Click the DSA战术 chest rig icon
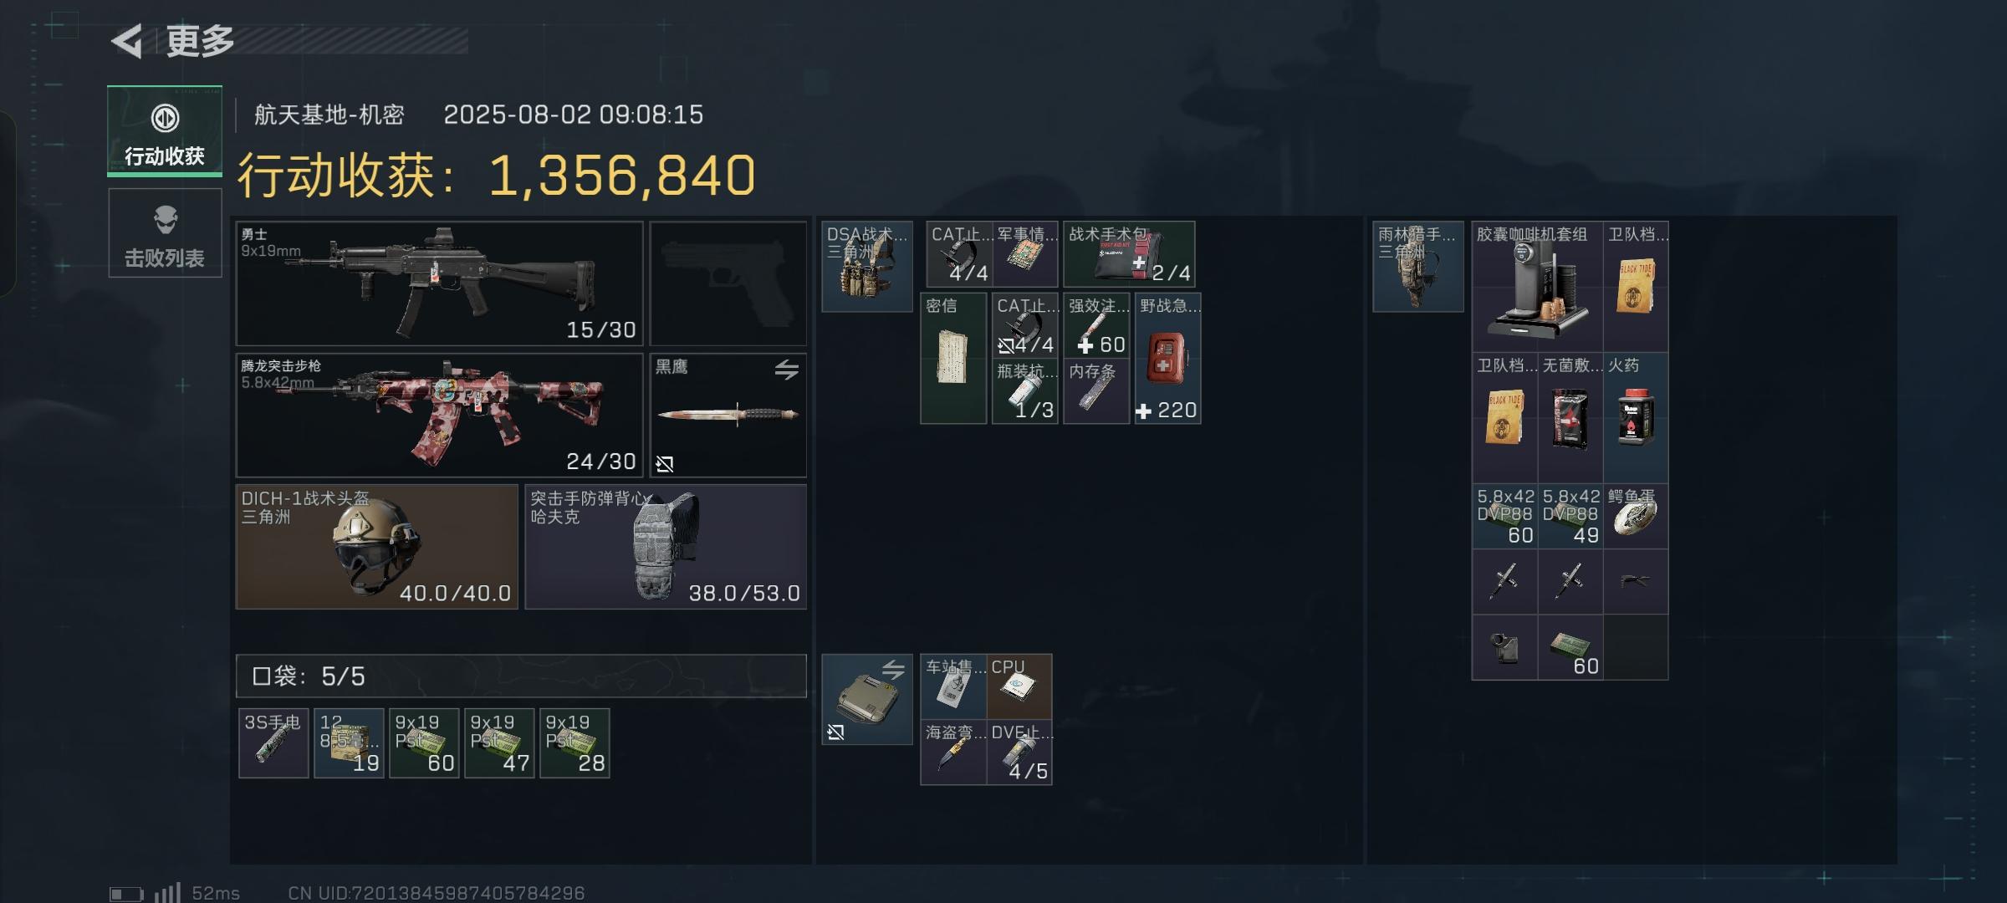 (867, 267)
